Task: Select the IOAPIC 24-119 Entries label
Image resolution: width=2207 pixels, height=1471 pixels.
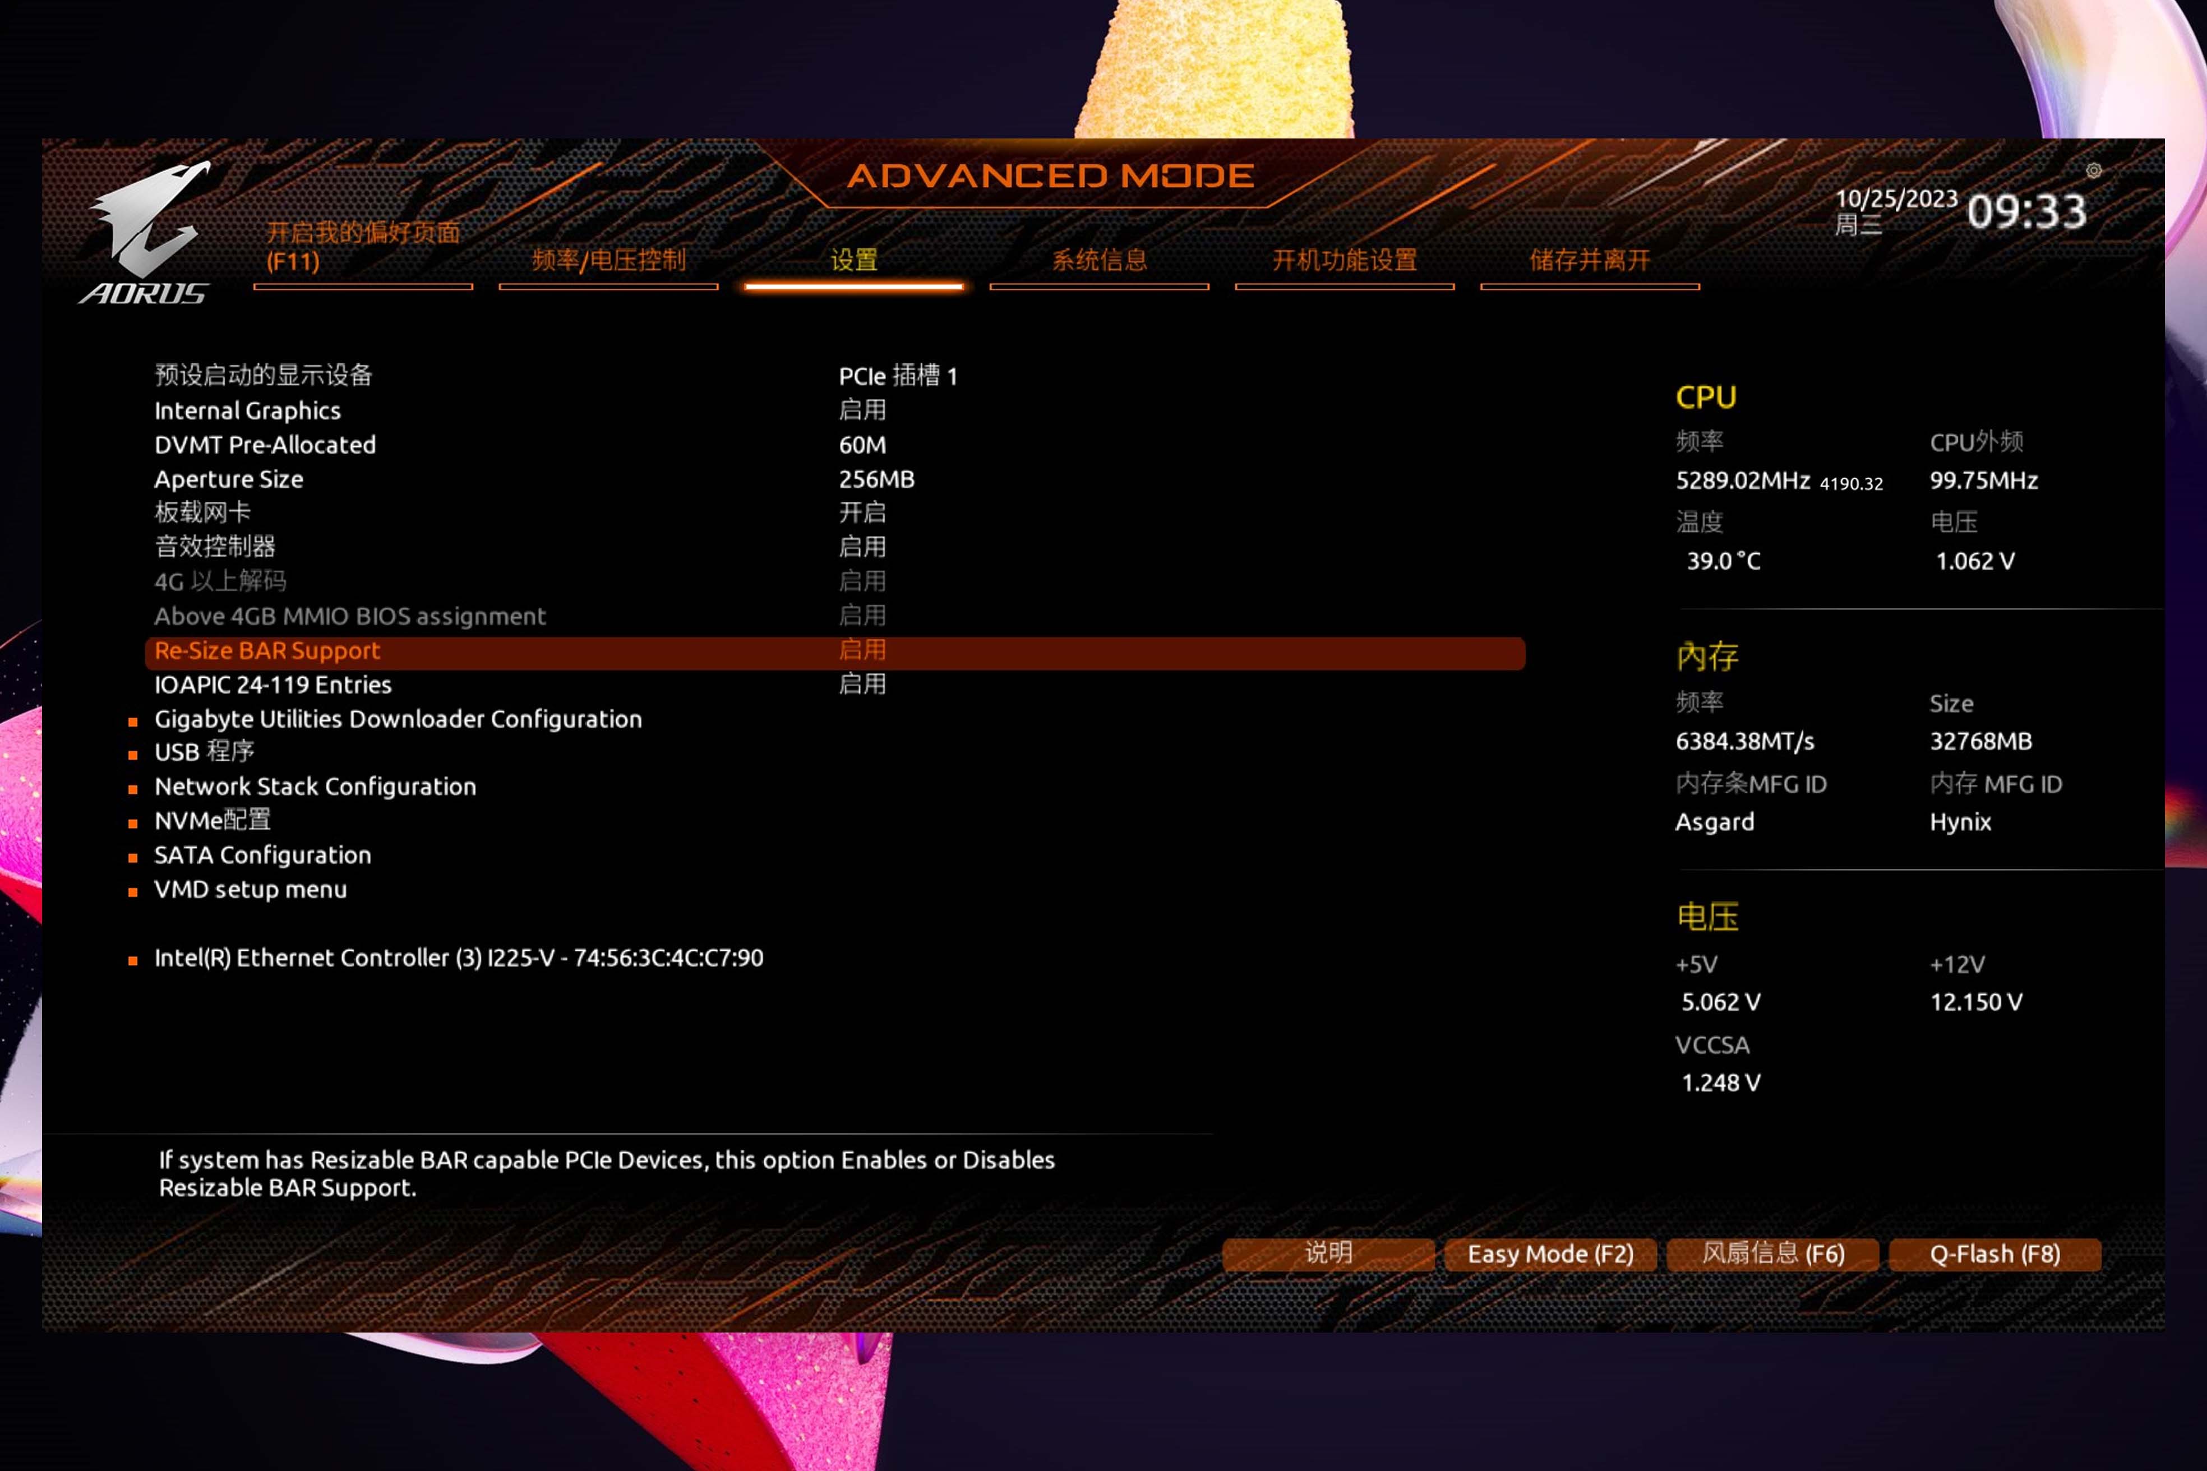Action: click(273, 685)
